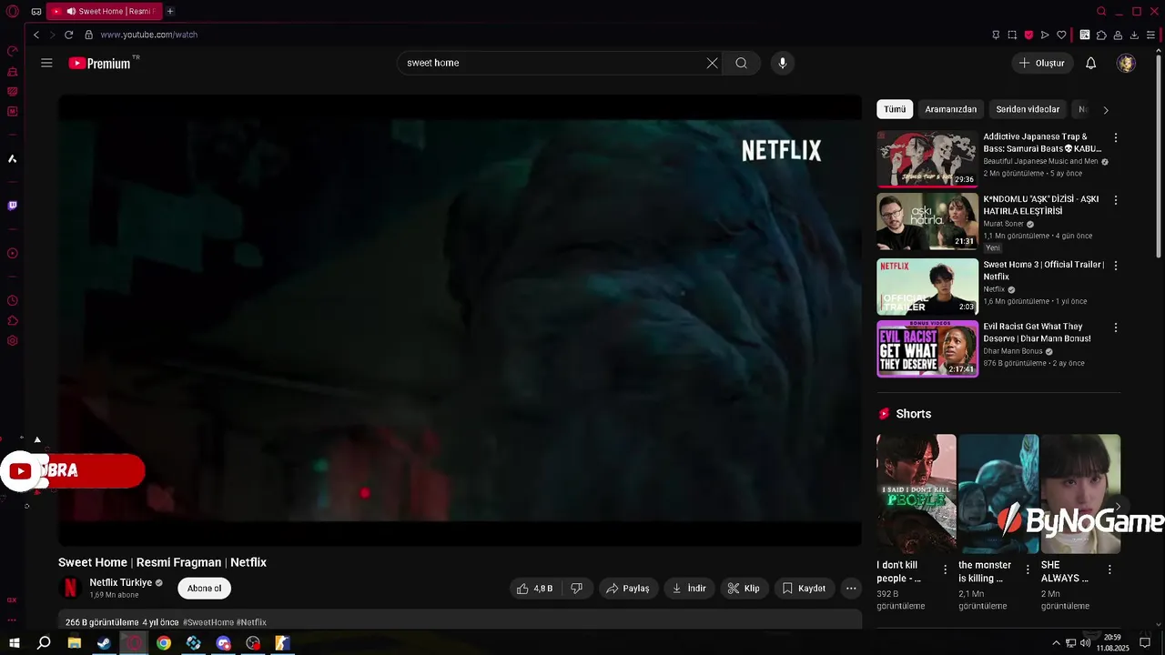Take a snapshot with the capture icon
The width and height of the screenshot is (1165, 655).
(x=1012, y=35)
